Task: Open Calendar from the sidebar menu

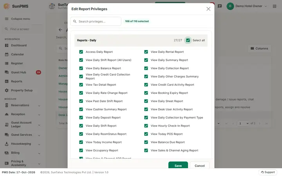Action: pyautogui.click(x=18, y=54)
